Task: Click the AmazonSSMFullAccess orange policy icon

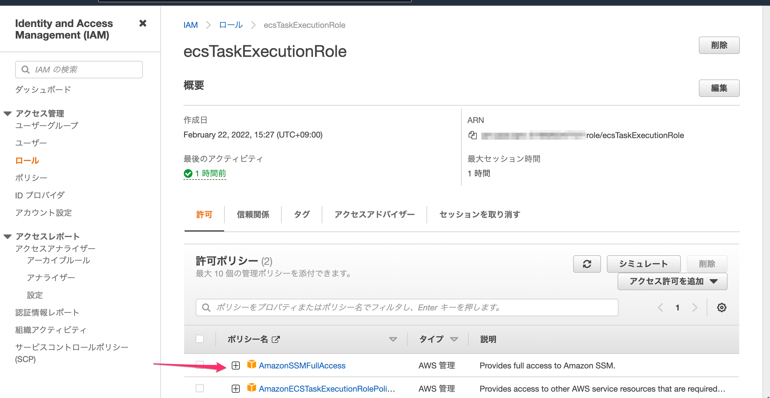Action: pyautogui.click(x=251, y=365)
